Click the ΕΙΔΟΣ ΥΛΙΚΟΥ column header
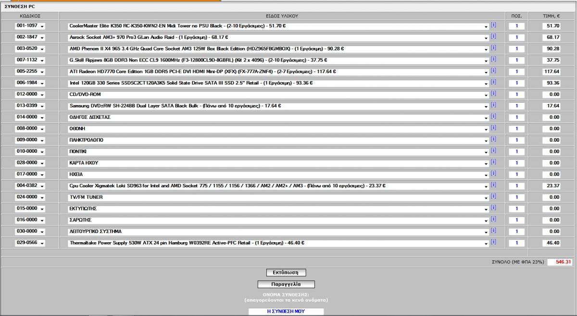The width and height of the screenshot is (577, 316). pos(282,16)
